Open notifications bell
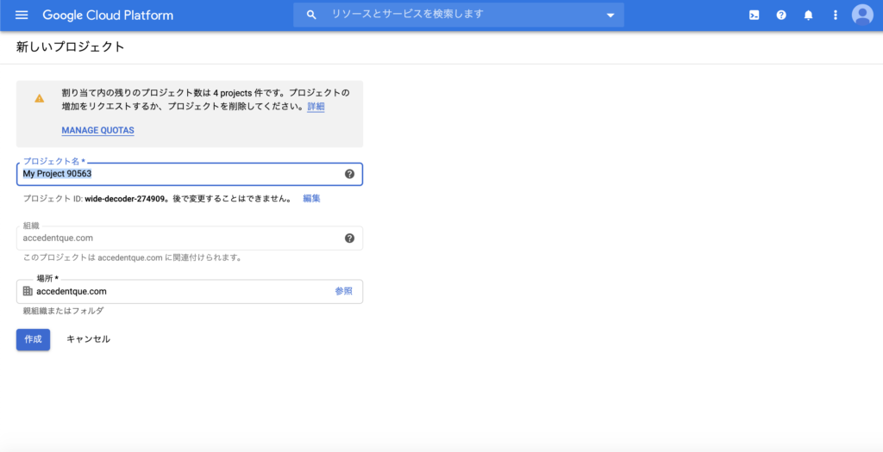This screenshot has width=883, height=452. 808,15
